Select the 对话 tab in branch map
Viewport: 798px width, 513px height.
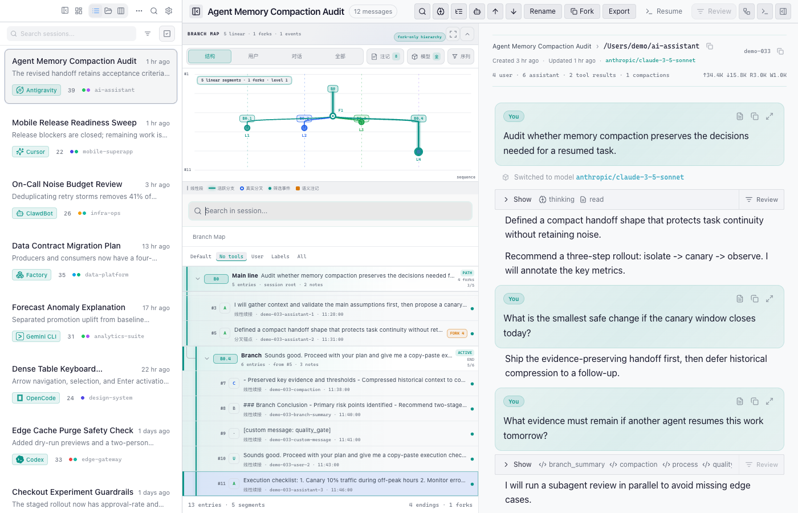point(296,56)
